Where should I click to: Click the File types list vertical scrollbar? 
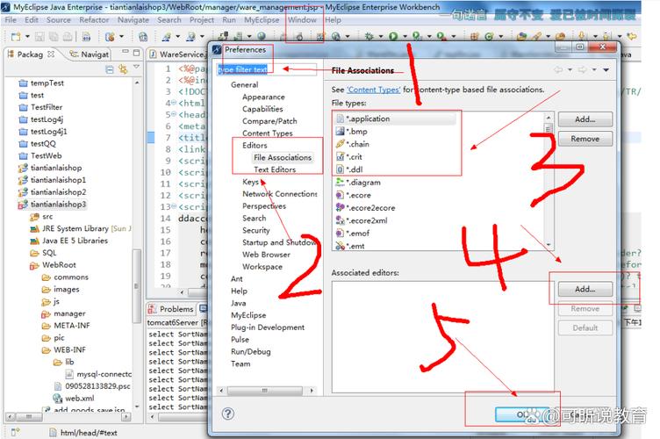click(x=548, y=181)
